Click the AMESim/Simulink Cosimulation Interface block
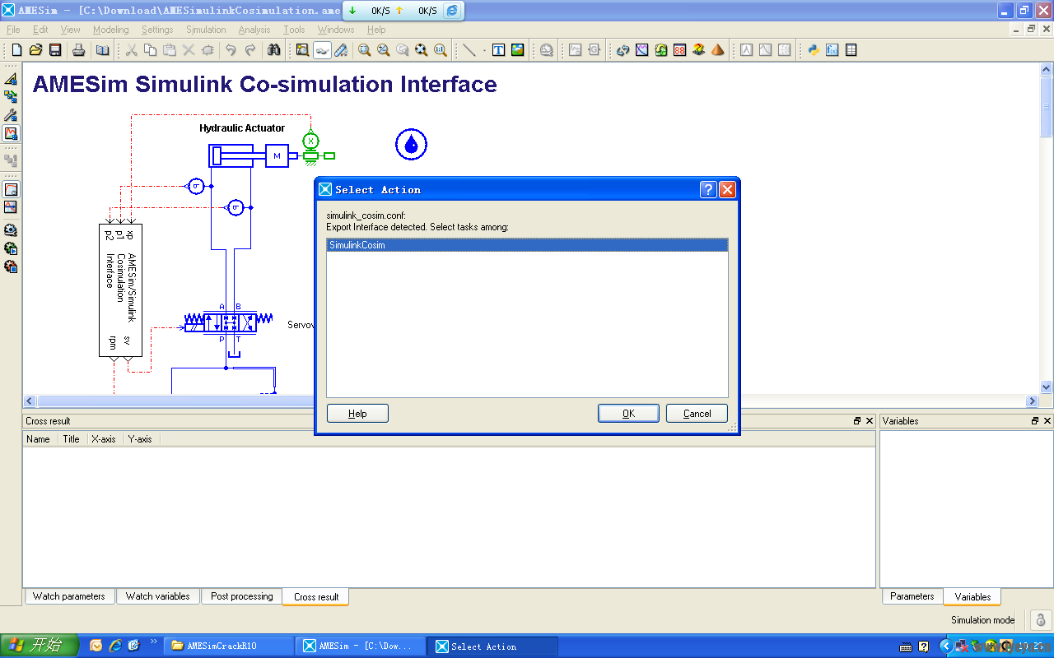 [120, 290]
